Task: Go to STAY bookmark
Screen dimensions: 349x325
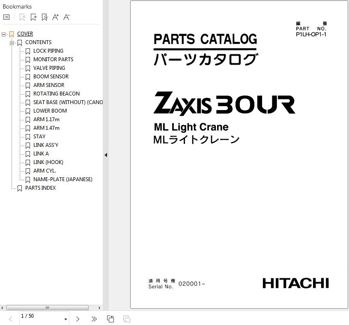Action: point(39,137)
